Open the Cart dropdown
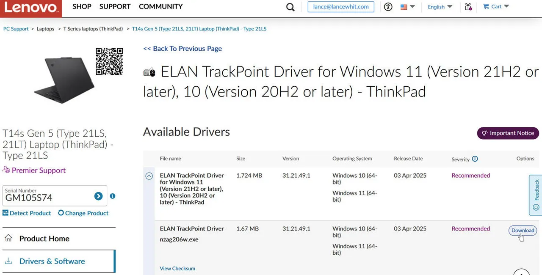 tap(496, 7)
